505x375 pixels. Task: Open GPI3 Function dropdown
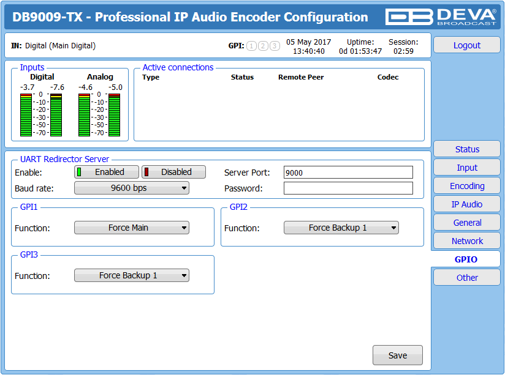coord(132,275)
